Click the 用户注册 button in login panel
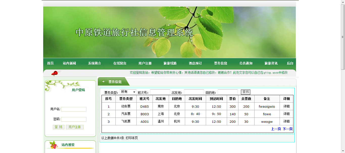 coord(75,127)
